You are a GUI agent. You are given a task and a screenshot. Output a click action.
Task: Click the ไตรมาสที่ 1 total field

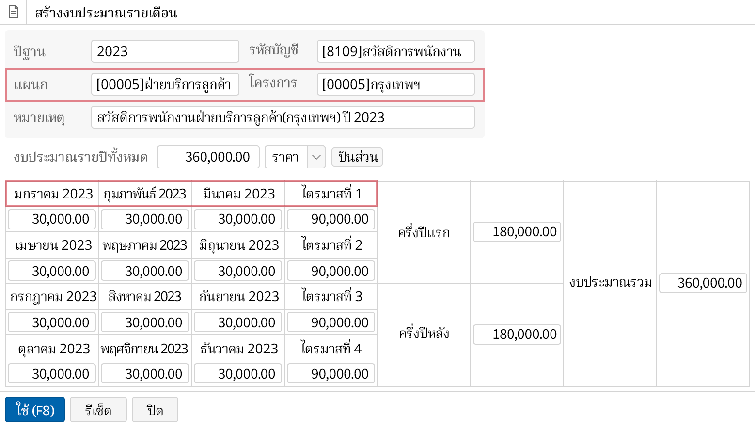click(x=331, y=219)
